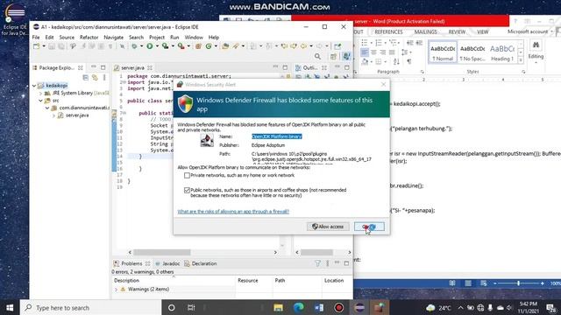The height and width of the screenshot is (315, 561).
Task: Click Increase Indent icon in Word ribbon
Action: (x=419, y=43)
